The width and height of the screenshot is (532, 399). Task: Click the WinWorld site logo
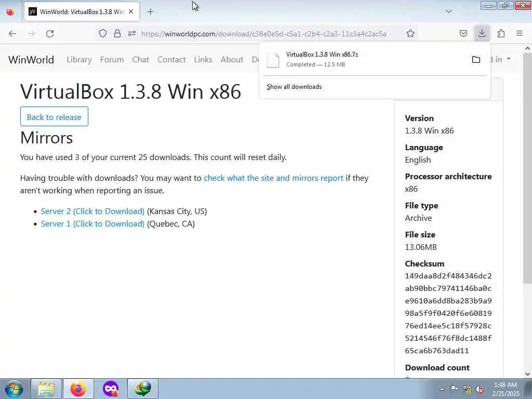31,60
